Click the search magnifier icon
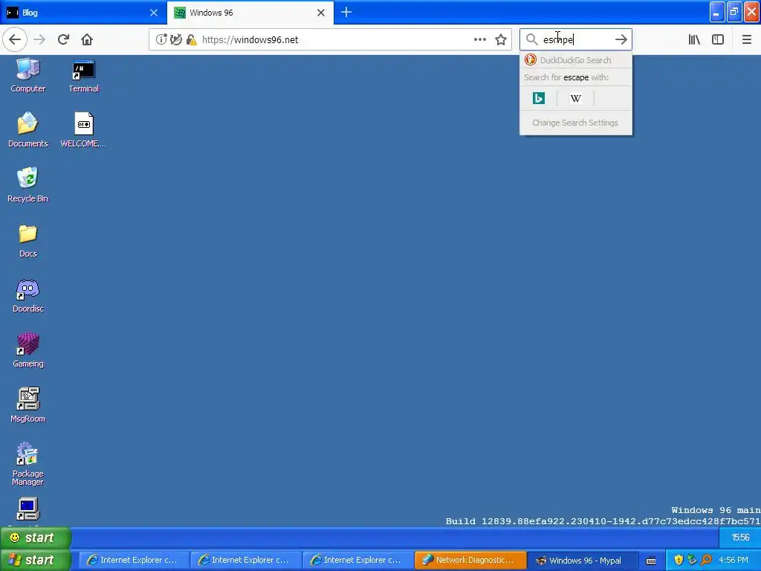Viewport: 761px width, 571px height. (532, 39)
